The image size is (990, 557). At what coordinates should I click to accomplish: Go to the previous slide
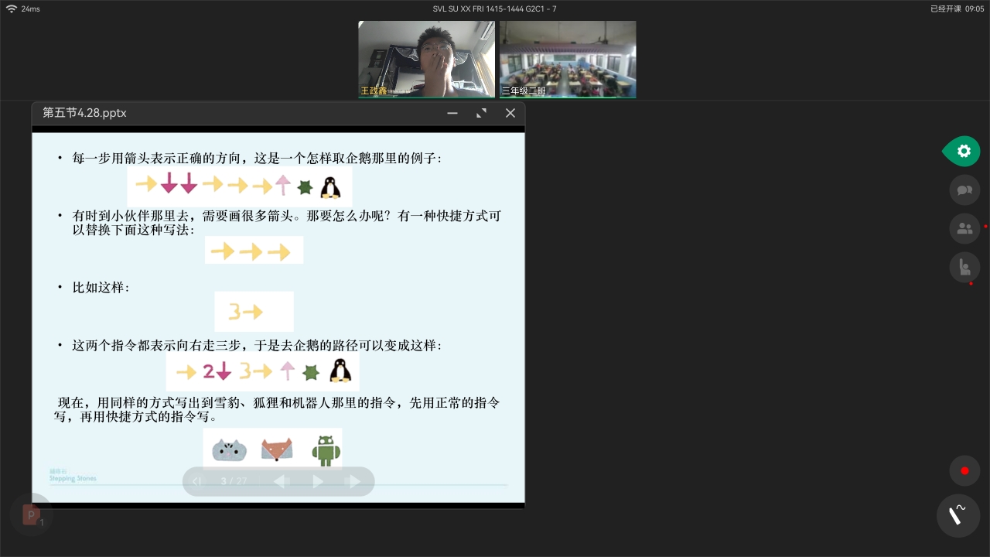(x=282, y=481)
